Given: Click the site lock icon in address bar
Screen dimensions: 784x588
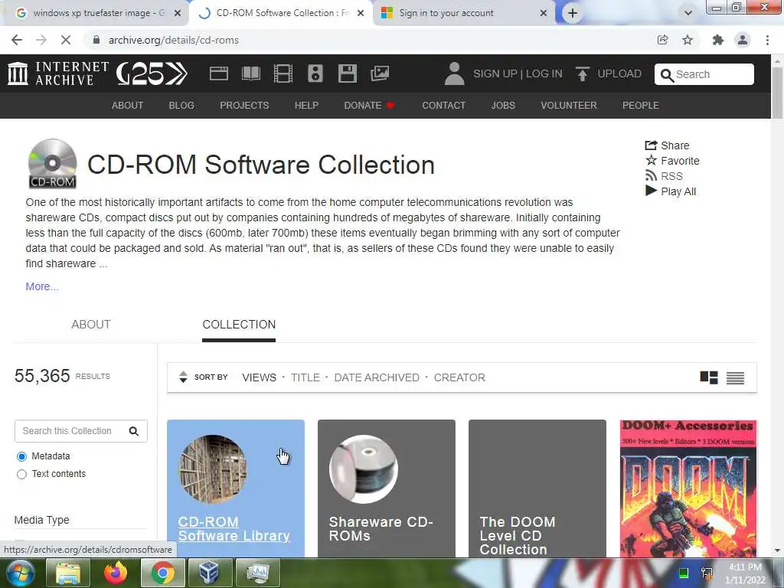Looking at the screenshot, I should (96, 40).
